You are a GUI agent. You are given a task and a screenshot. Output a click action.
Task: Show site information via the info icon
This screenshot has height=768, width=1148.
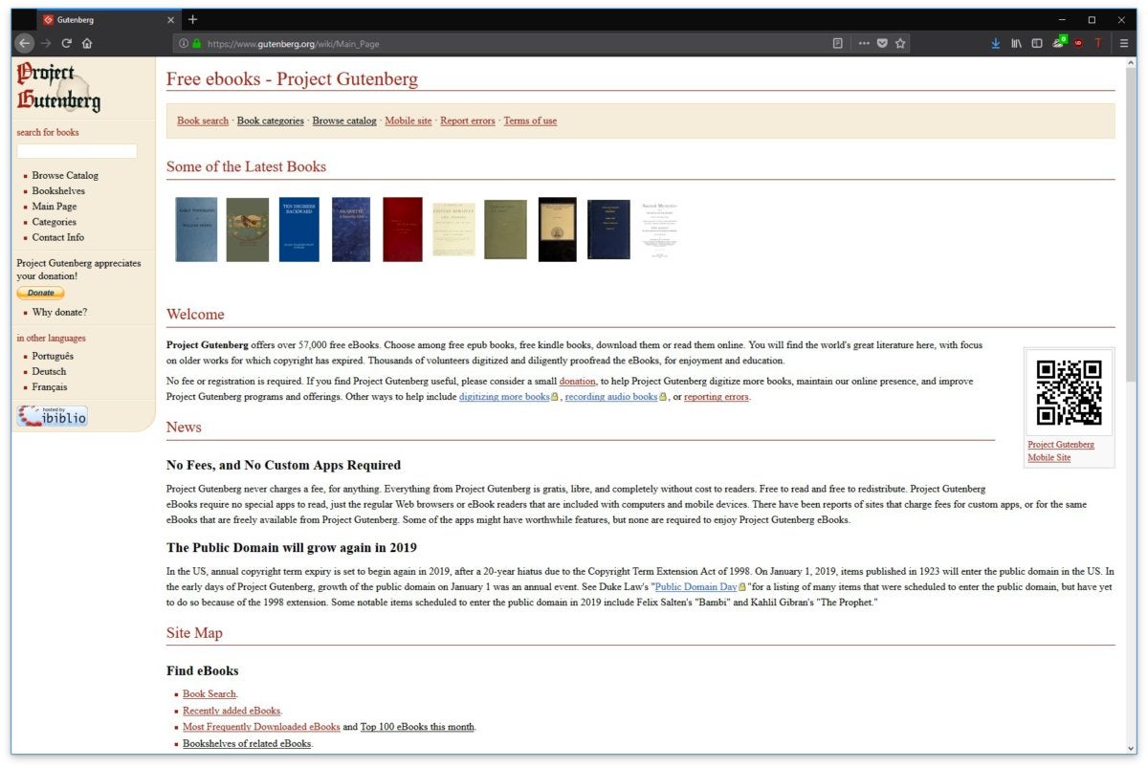[184, 43]
